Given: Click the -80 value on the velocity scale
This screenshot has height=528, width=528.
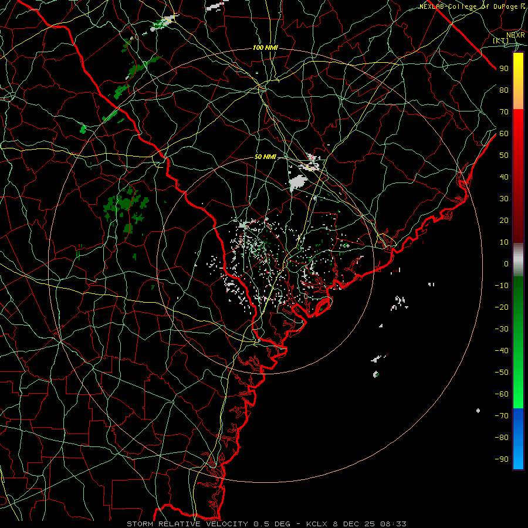Looking at the screenshot, I should pos(502,438).
